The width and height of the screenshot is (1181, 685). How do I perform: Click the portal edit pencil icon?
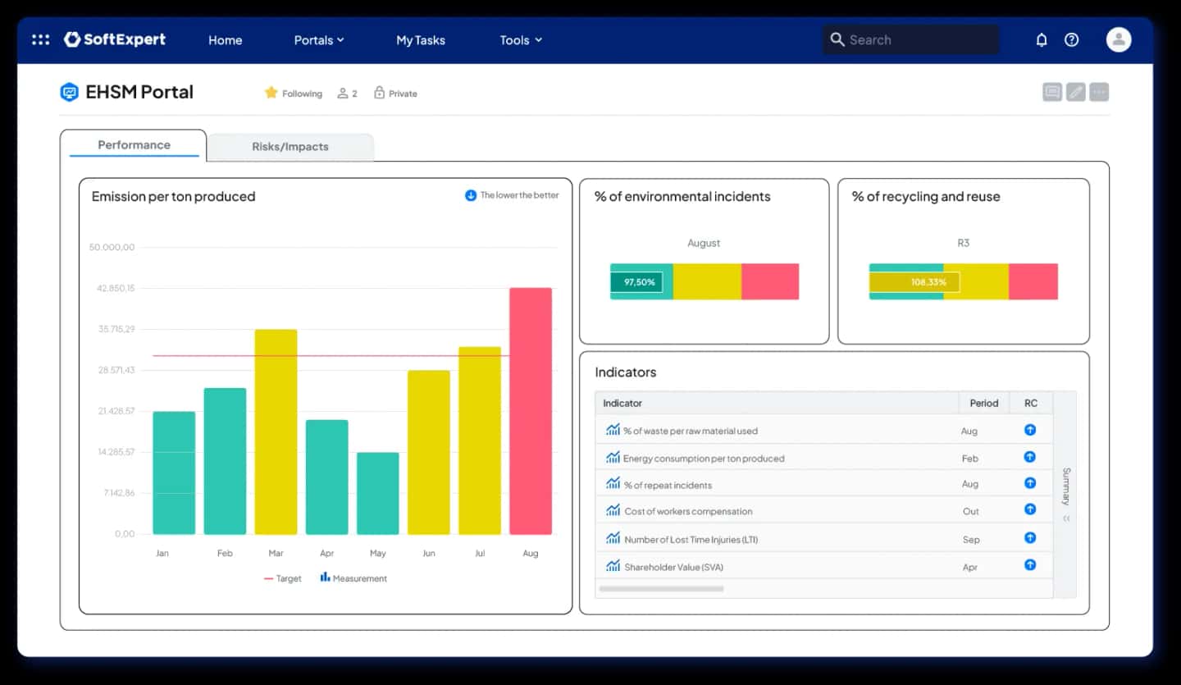point(1075,92)
